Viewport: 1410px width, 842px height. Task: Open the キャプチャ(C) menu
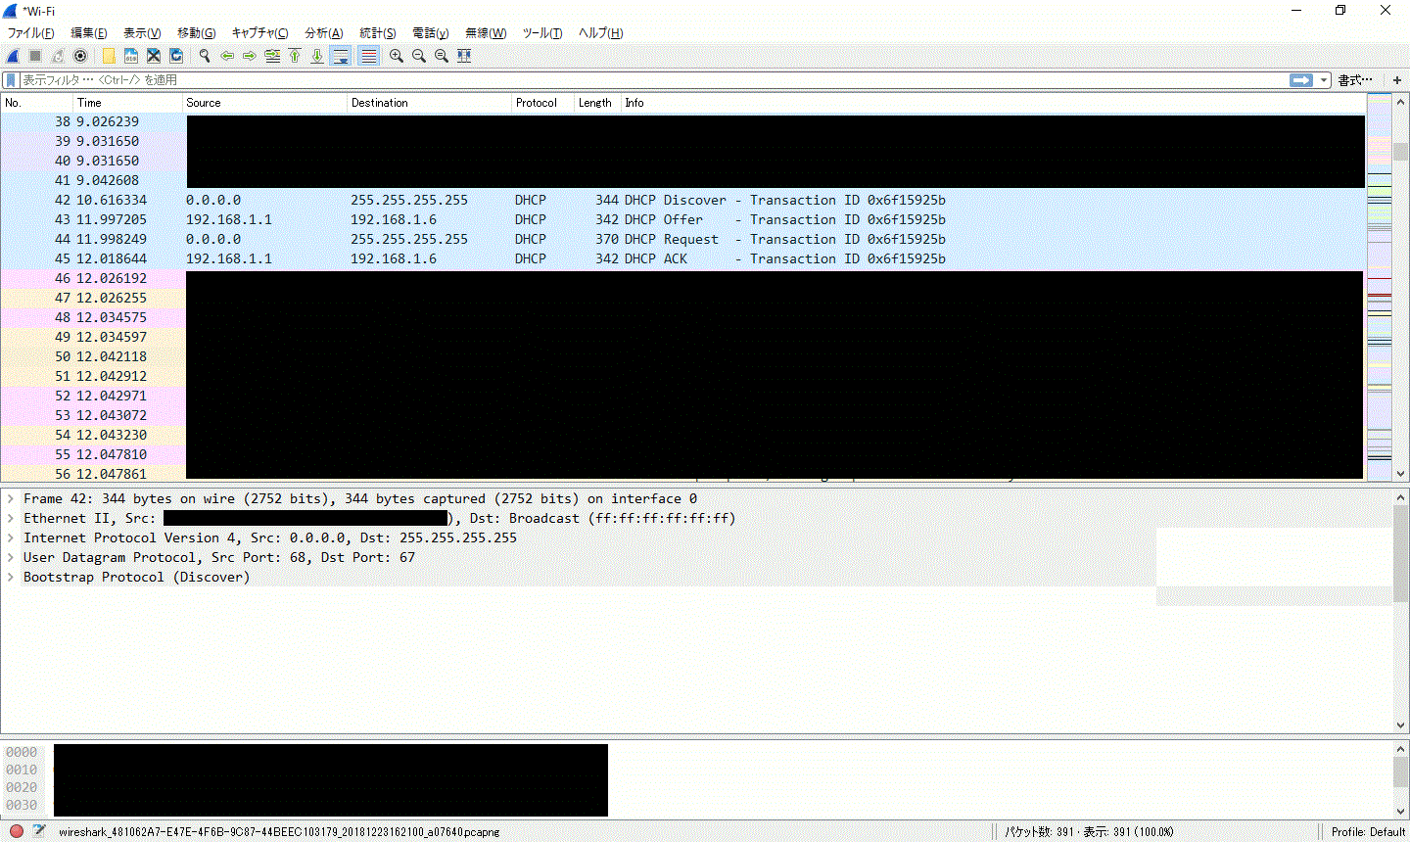(259, 33)
